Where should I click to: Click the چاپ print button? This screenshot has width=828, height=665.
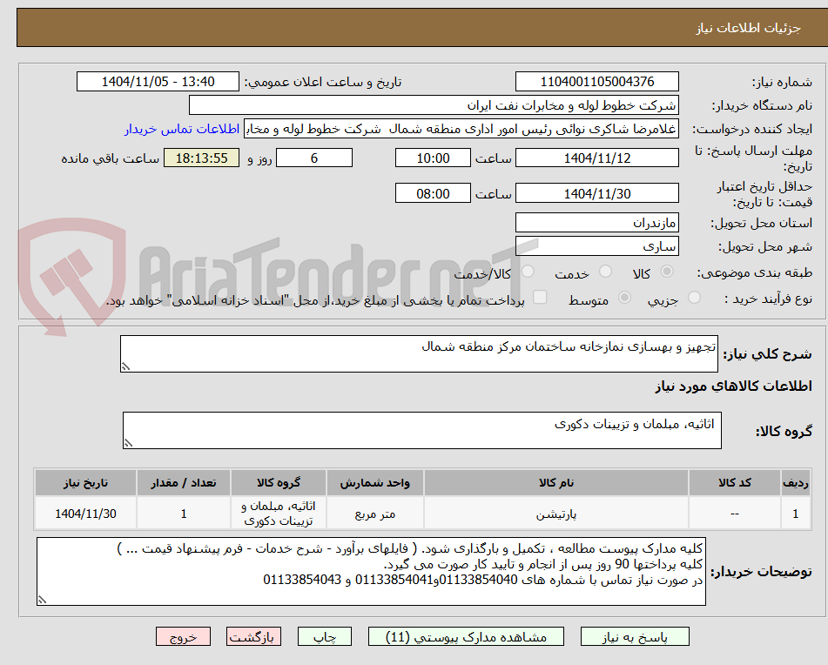324,636
